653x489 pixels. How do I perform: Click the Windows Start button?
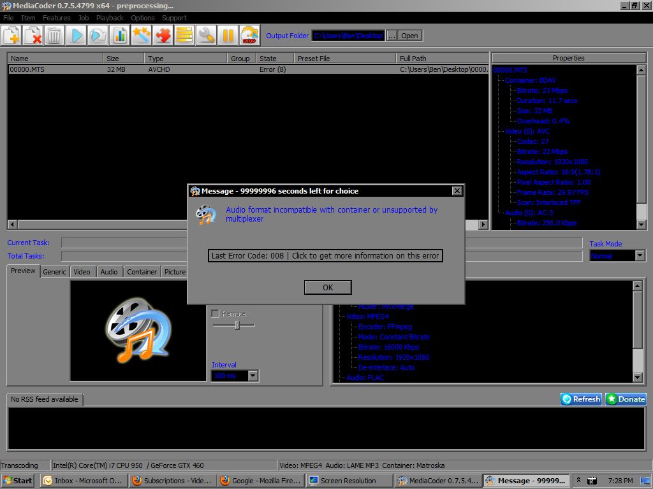tap(17, 481)
